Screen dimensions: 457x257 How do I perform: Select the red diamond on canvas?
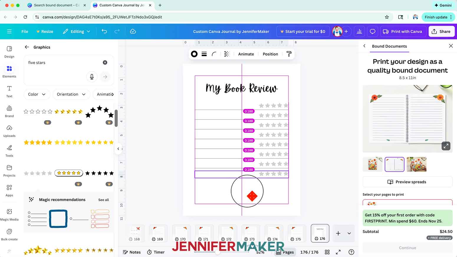(x=252, y=196)
